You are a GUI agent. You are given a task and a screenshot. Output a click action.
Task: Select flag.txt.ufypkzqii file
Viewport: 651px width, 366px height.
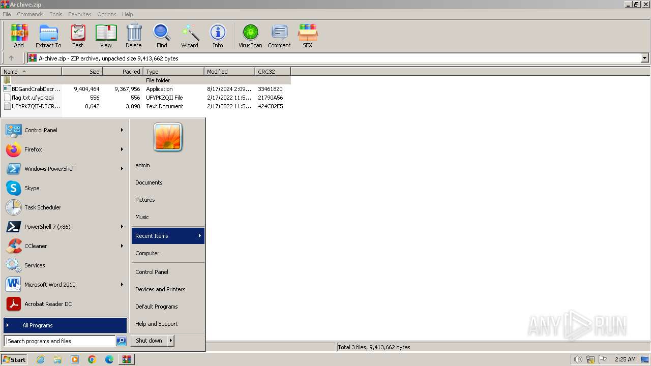click(145, 98)
